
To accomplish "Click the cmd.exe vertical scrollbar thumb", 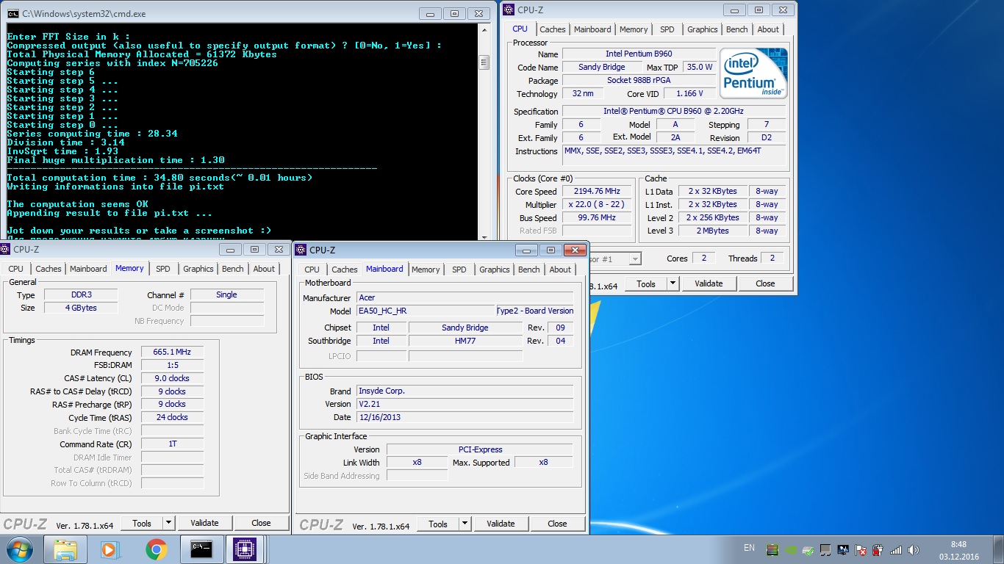I will click(x=484, y=62).
